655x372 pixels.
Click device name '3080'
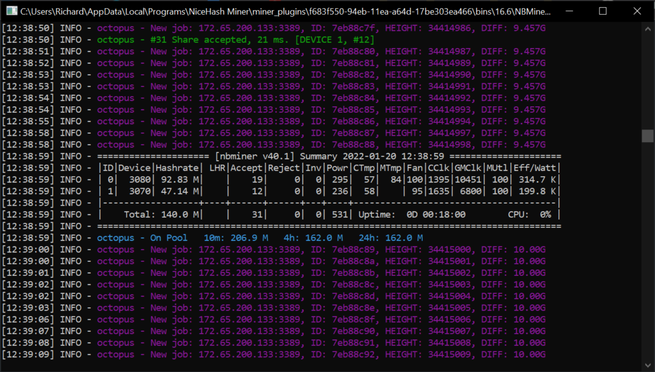pos(139,180)
